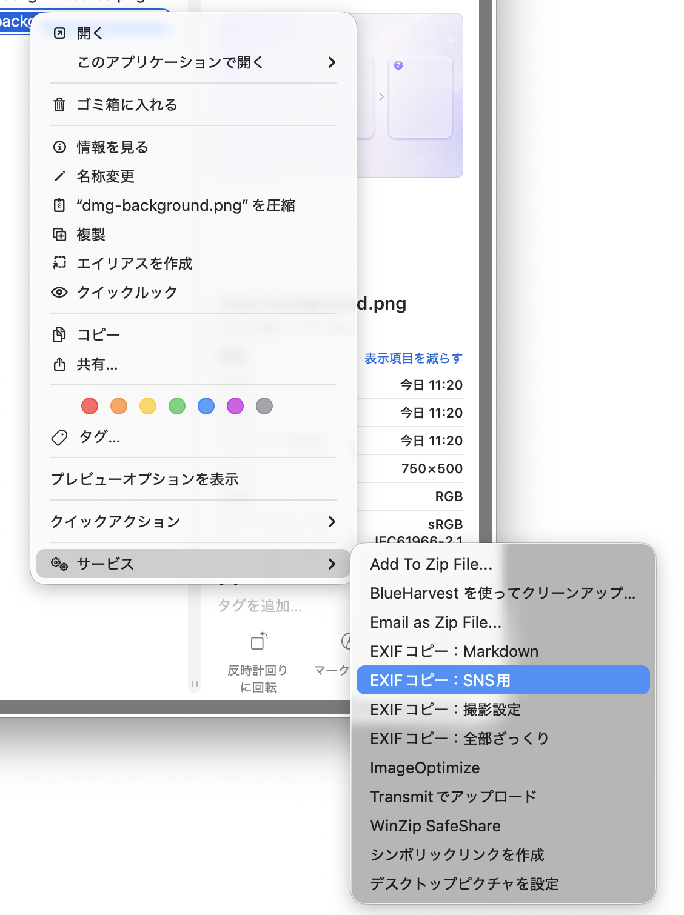Open the タグ... menu entry
Viewport: 684px width, 915px height.
point(193,437)
